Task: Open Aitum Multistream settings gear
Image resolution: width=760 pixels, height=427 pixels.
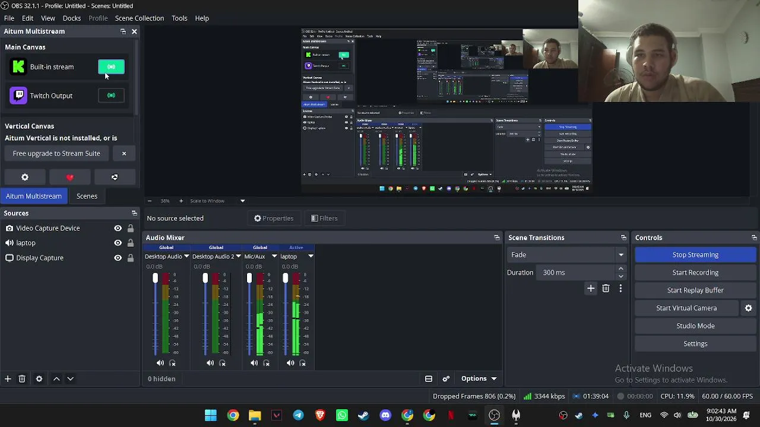Action: [25, 177]
